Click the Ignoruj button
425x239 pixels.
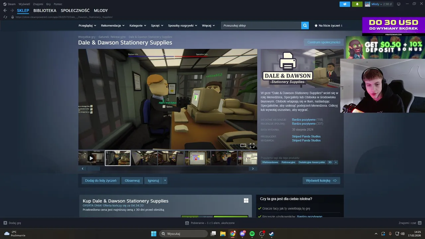153,181
